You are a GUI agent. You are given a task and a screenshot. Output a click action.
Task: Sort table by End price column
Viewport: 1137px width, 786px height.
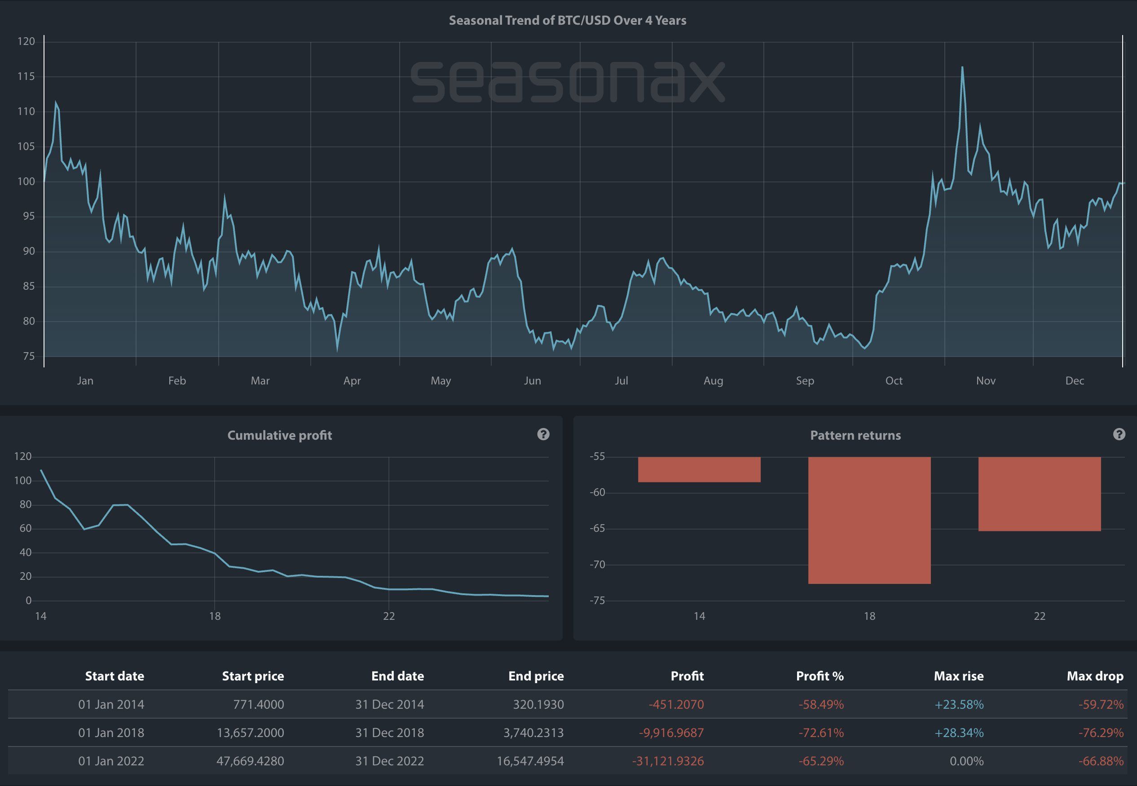pyautogui.click(x=536, y=676)
